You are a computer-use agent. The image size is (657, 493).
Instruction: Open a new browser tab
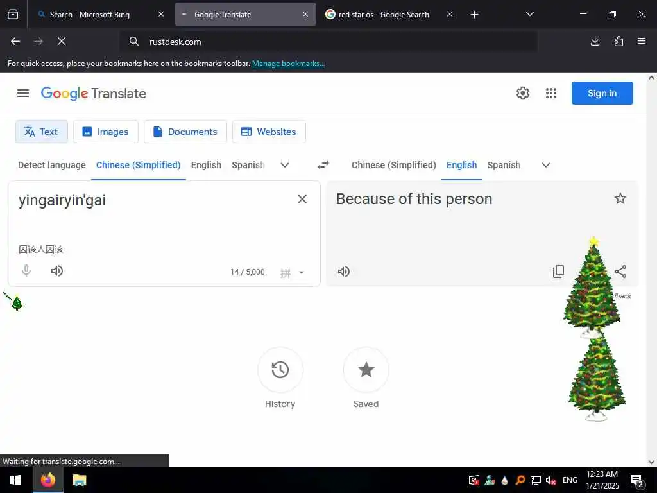point(474,15)
